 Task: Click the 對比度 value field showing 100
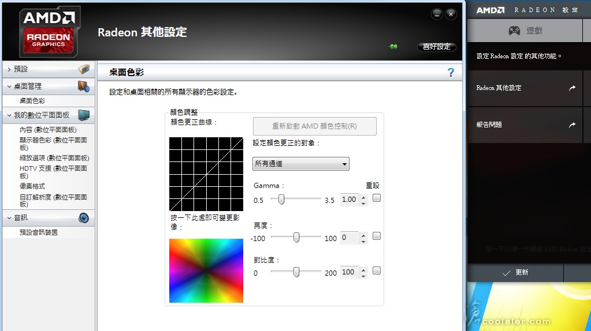pyautogui.click(x=350, y=272)
